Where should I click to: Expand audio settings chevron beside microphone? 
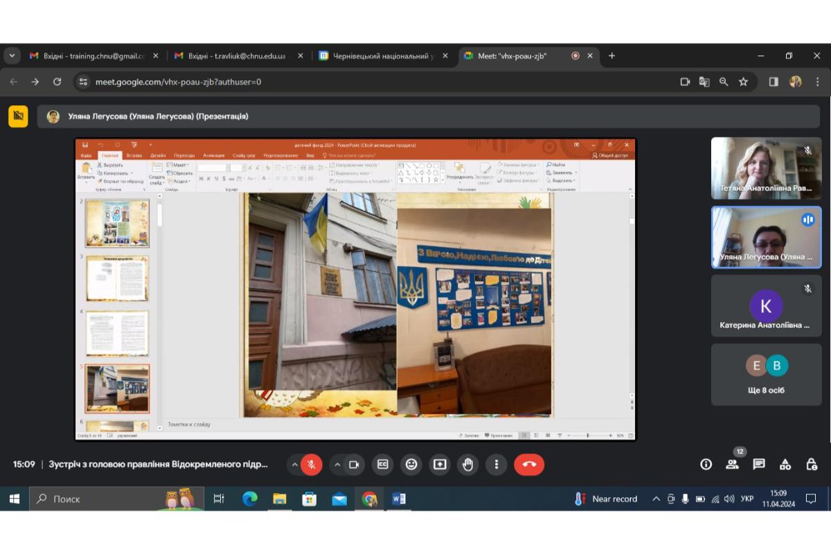(x=295, y=465)
